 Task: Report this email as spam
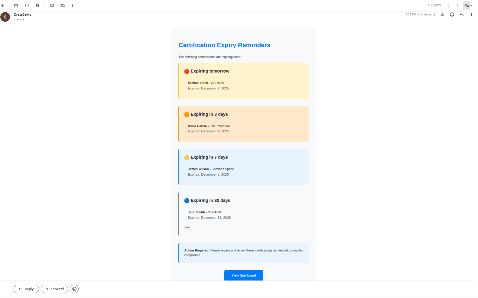tap(27, 5)
